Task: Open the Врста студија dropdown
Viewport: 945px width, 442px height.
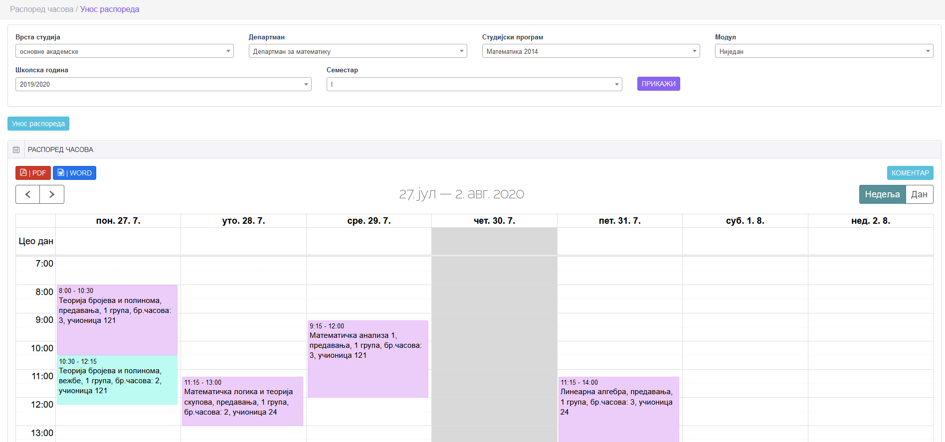Action: click(x=124, y=51)
